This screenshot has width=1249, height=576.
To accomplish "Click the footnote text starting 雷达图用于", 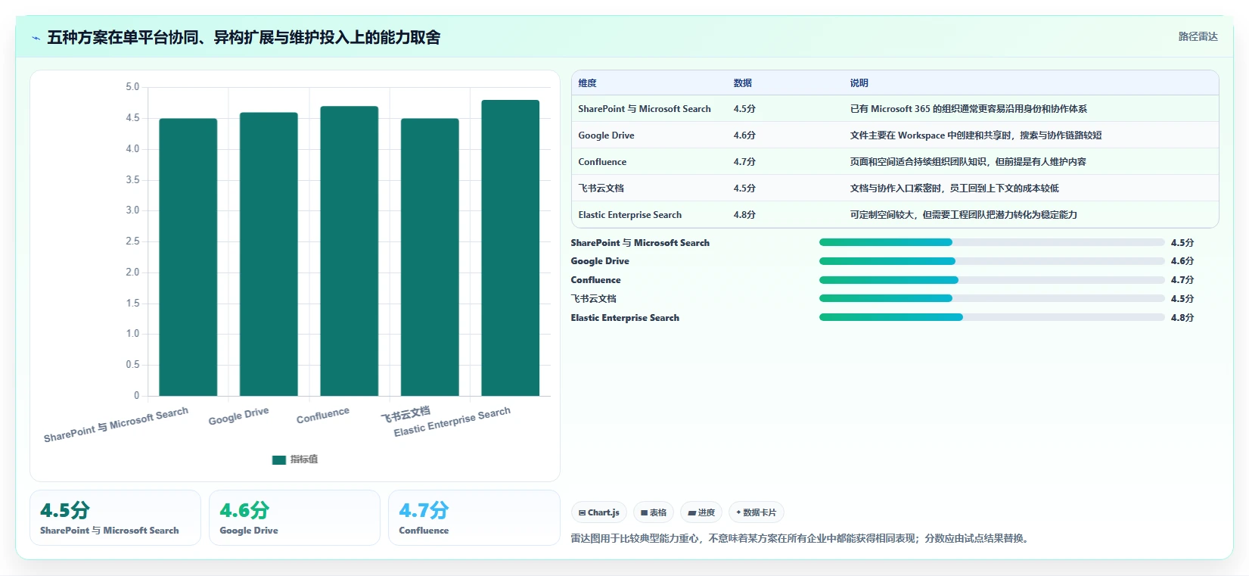I will tap(800, 539).
